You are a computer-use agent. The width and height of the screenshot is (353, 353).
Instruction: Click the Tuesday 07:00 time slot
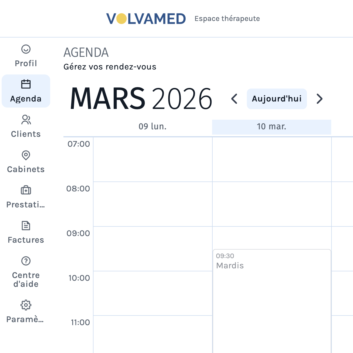click(x=272, y=159)
